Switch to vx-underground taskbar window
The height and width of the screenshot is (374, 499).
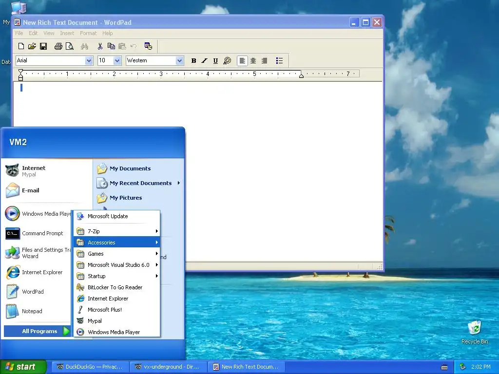tap(168, 367)
